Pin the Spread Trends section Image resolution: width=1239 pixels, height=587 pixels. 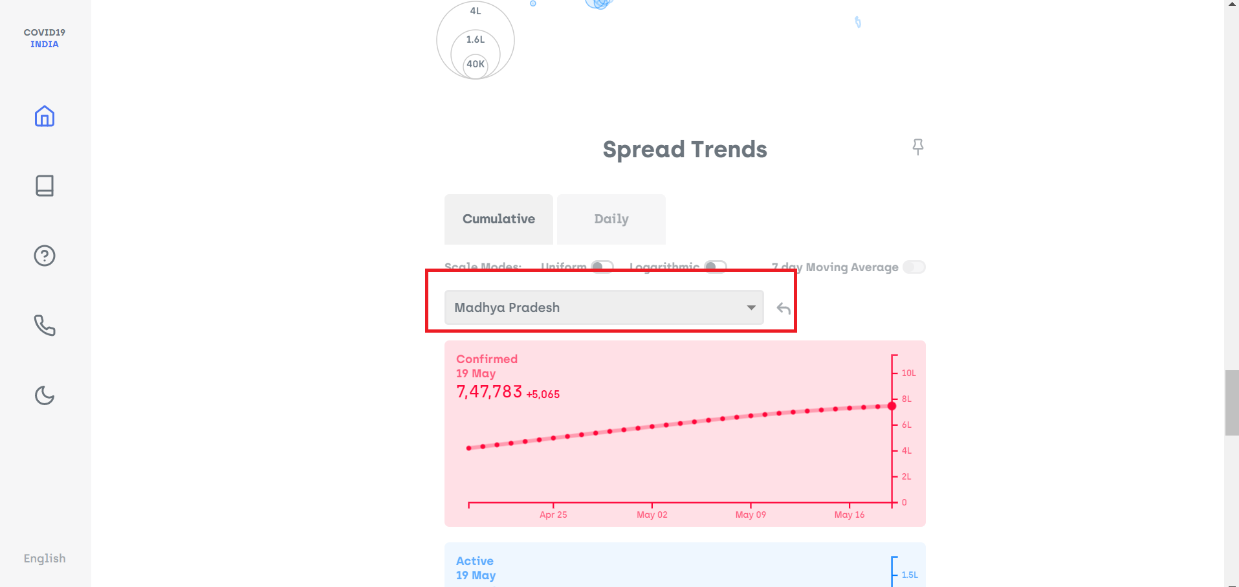pos(917,147)
